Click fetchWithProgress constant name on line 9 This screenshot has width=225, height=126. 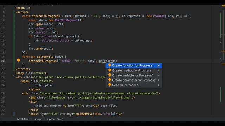pyautogui.click(x=46, y=16)
